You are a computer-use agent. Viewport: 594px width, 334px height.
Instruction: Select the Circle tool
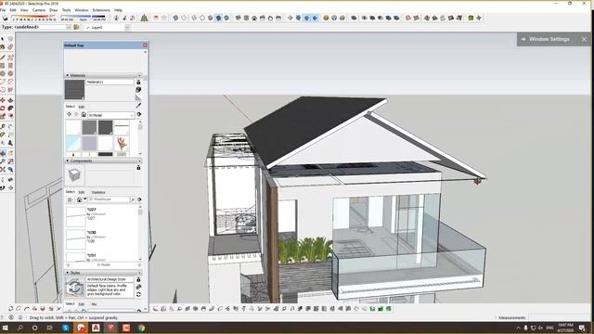click(3, 73)
